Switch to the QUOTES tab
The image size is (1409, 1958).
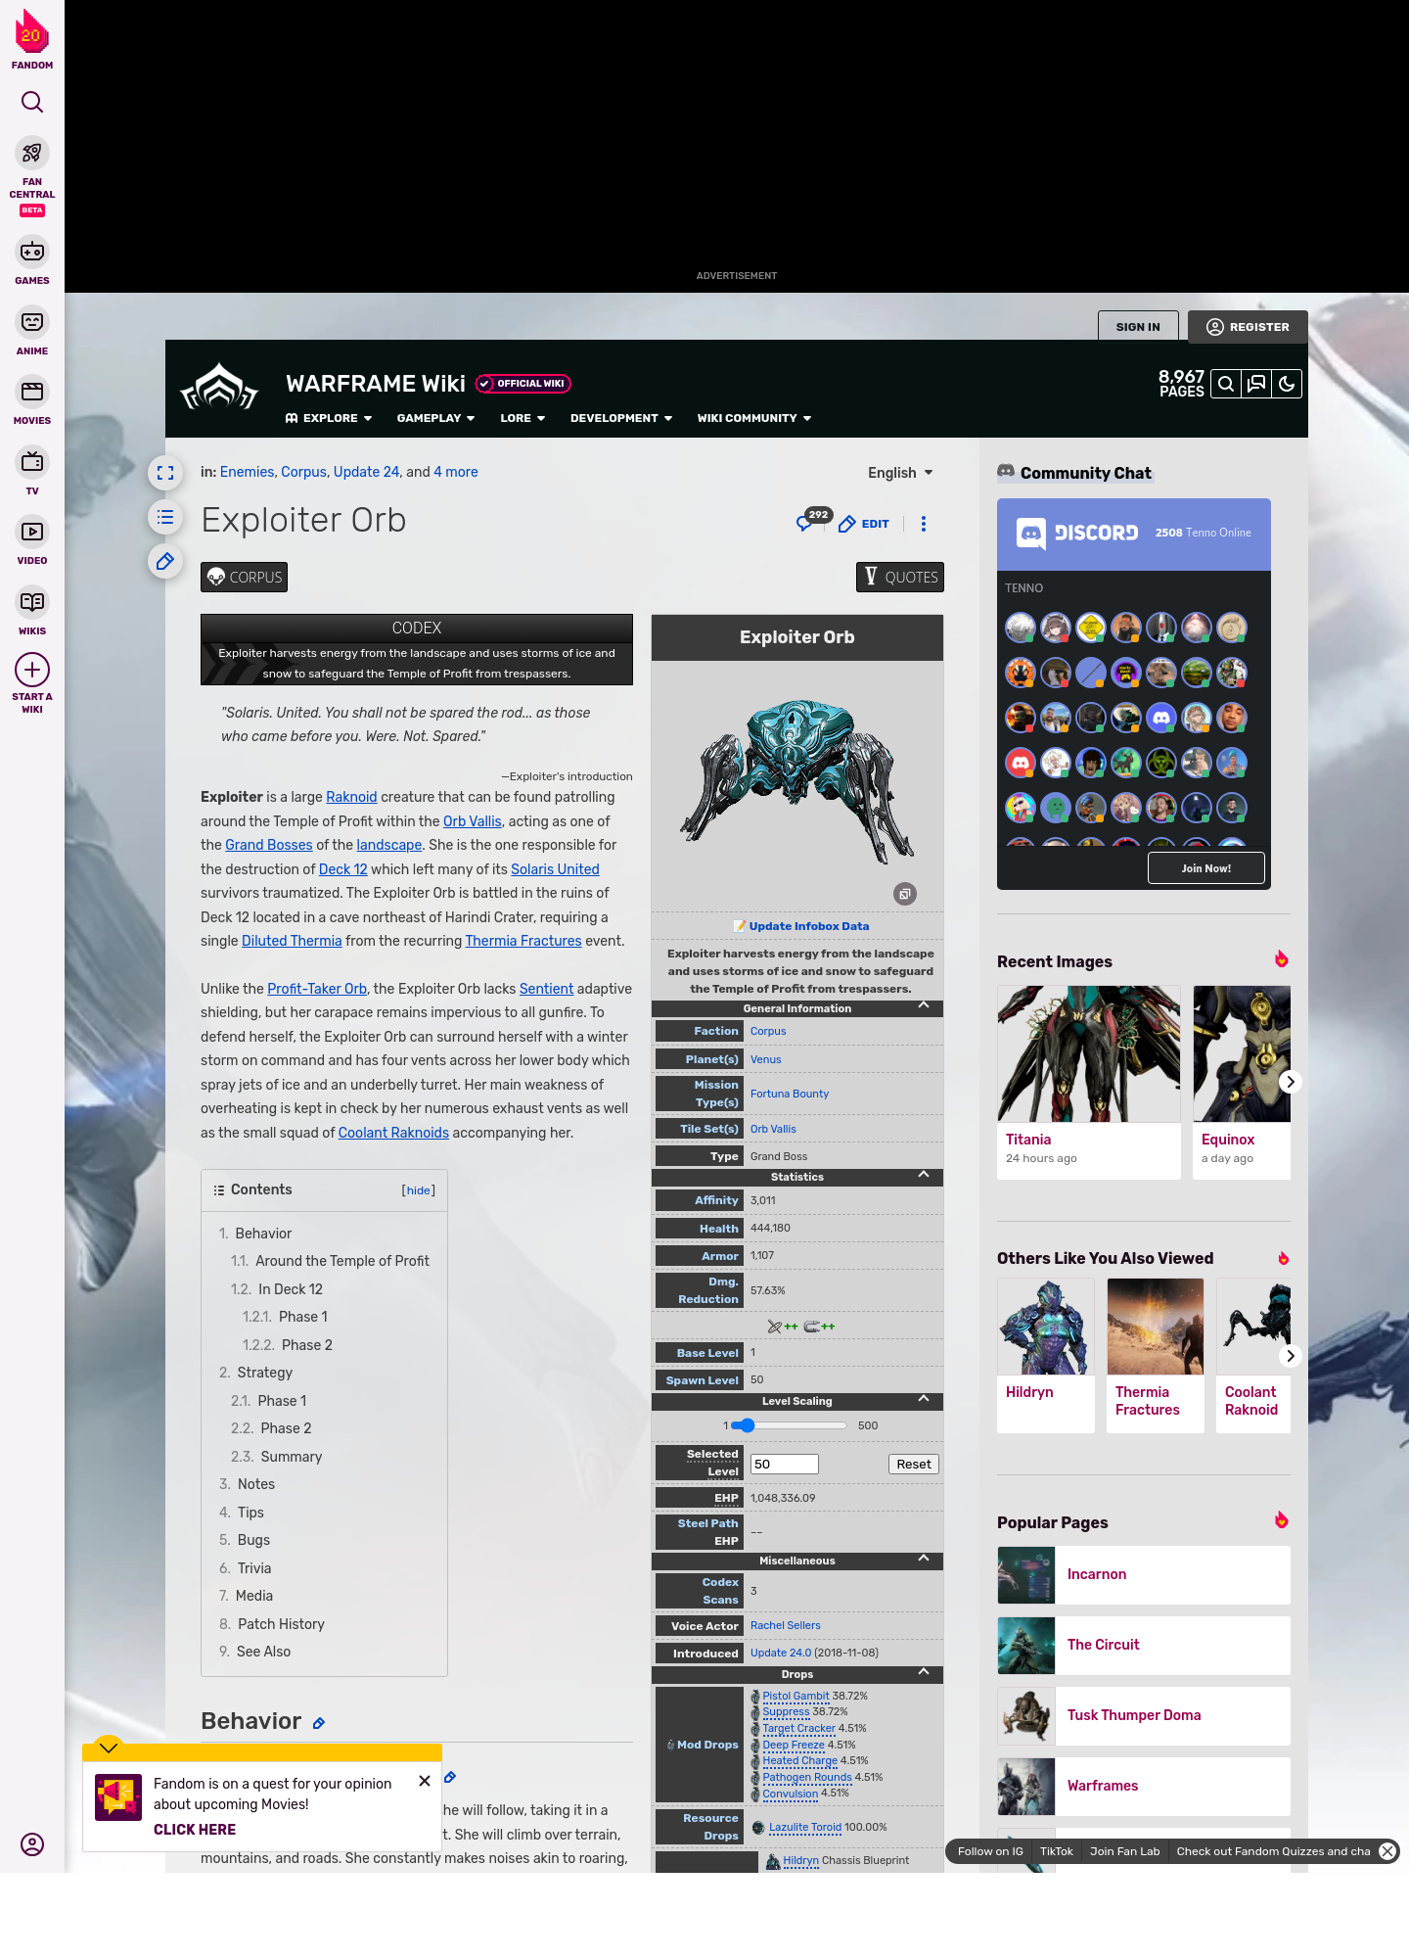[x=900, y=578]
